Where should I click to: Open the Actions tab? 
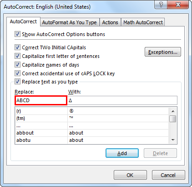(x=110, y=22)
